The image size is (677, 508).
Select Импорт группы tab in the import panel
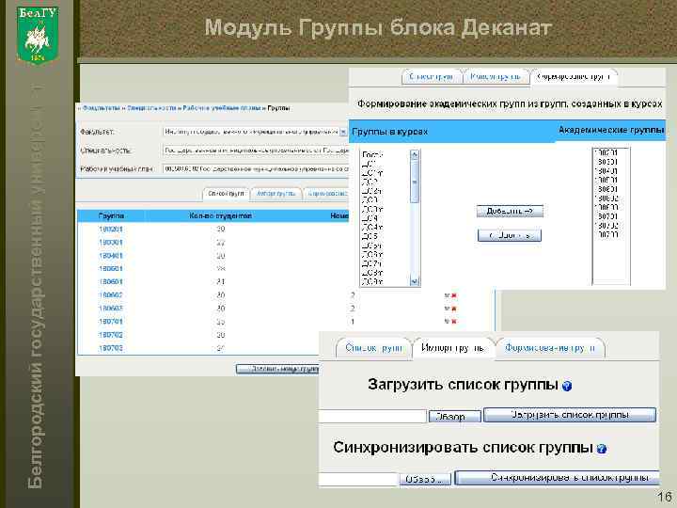tap(452, 348)
